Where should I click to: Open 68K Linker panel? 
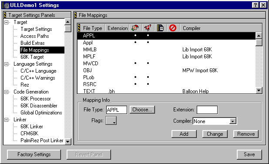click(32, 127)
